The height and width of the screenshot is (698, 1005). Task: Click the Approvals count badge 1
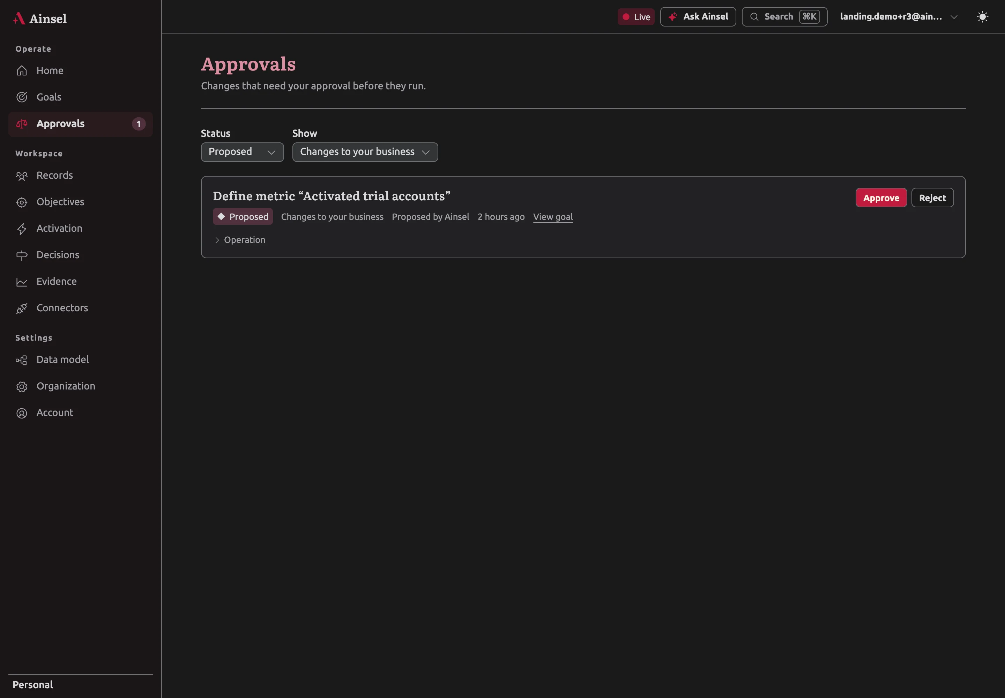tap(139, 124)
